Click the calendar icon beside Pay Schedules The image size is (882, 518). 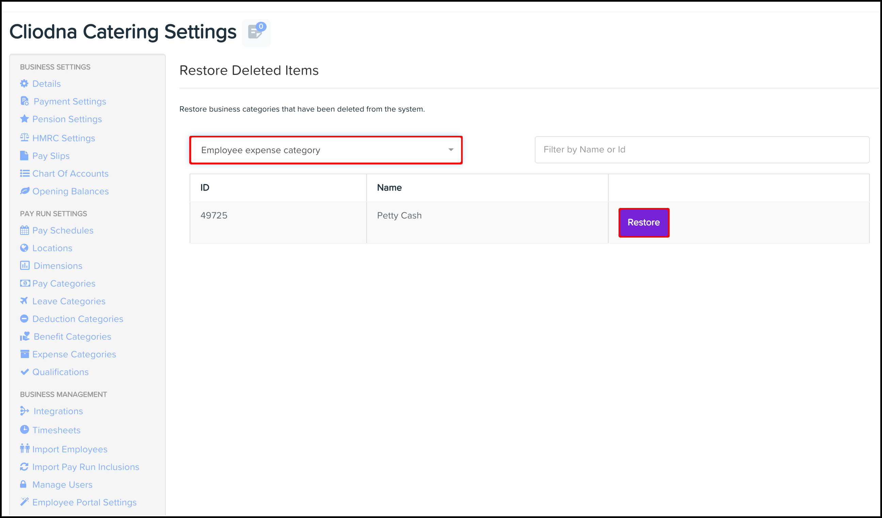click(24, 230)
